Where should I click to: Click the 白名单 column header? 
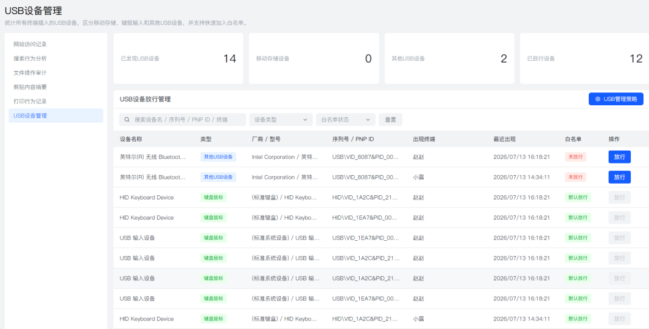pos(574,139)
